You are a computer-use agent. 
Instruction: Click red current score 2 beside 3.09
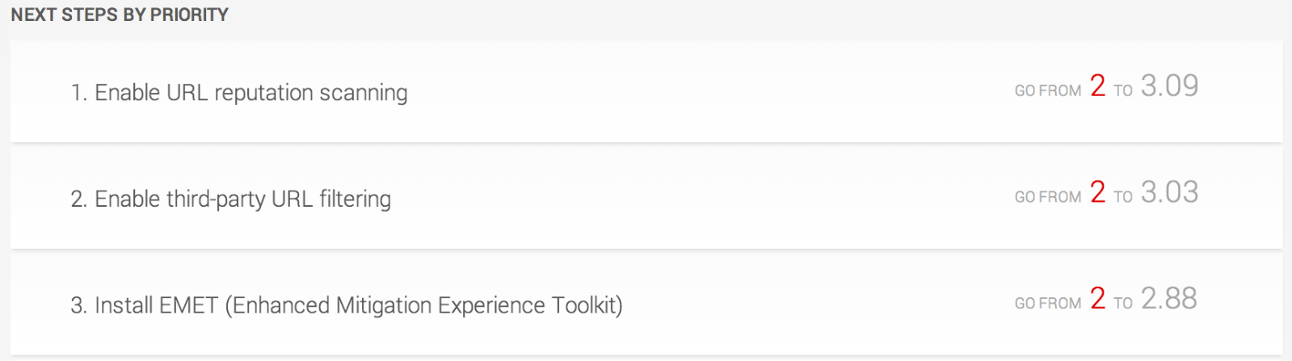tap(1097, 86)
